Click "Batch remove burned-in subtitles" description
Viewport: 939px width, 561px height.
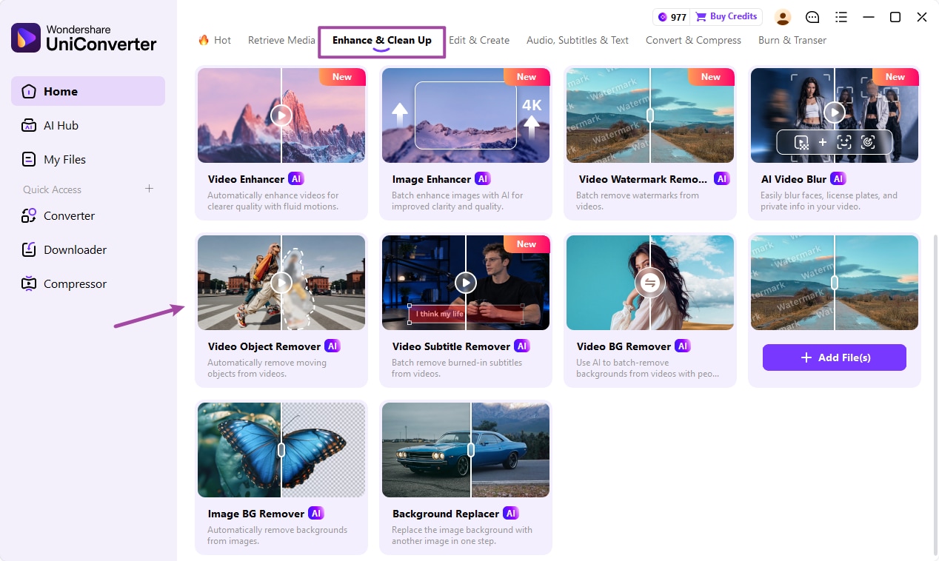tap(457, 369)
